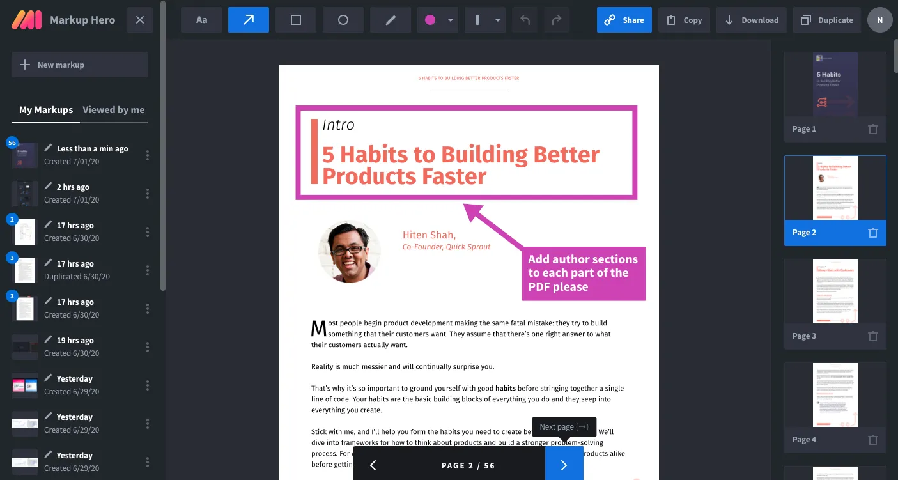
Task: Open options menu for 2 hrs ago markup
Action: [148, 194]
